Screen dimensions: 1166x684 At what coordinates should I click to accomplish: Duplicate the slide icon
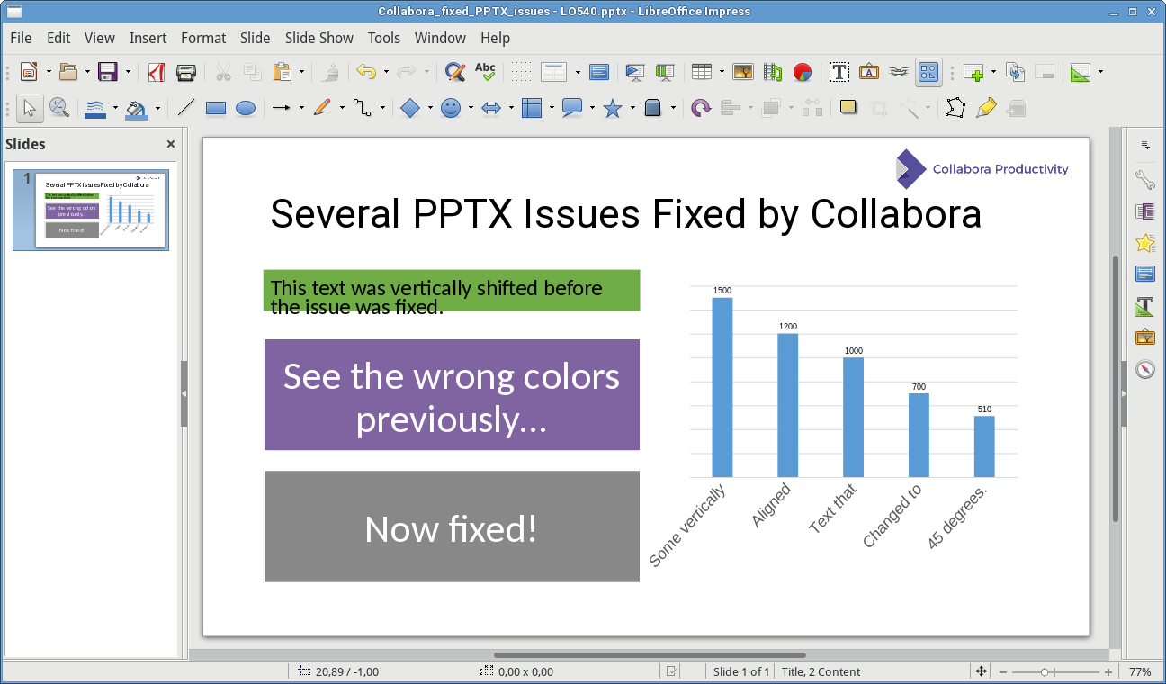tap(1015, 72)
